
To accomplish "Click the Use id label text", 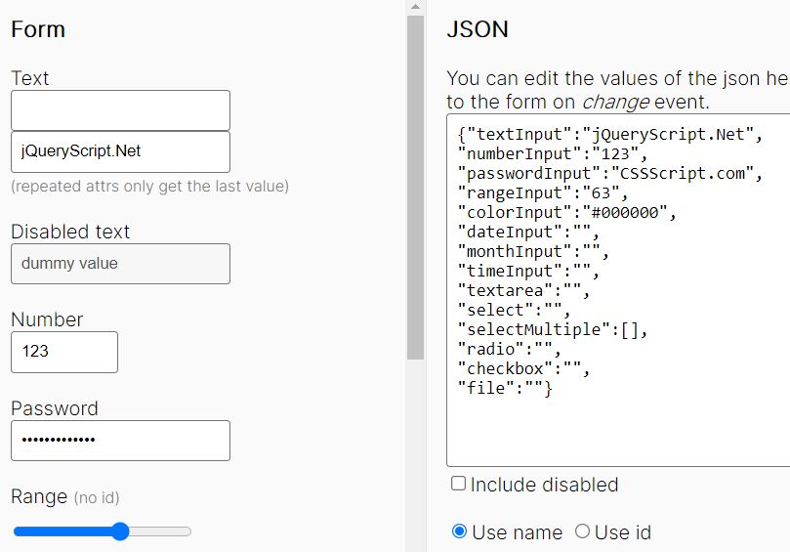I will [x=623, y=532].
